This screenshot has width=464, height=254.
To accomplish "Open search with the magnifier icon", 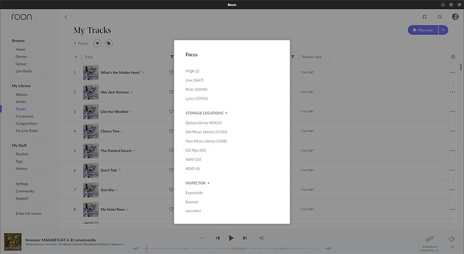I will click(440, 17).
